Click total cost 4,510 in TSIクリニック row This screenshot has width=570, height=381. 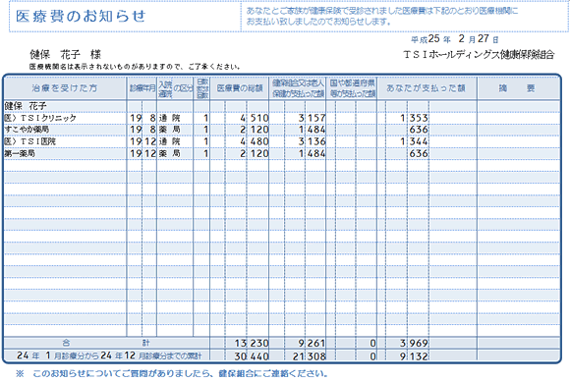click(x=255, y=118)
